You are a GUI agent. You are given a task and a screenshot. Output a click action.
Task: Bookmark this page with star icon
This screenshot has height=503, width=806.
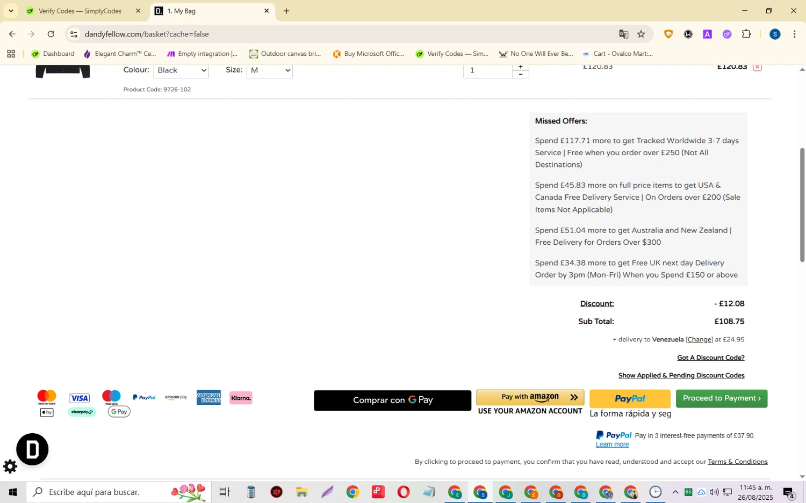[x=641, y=34]
